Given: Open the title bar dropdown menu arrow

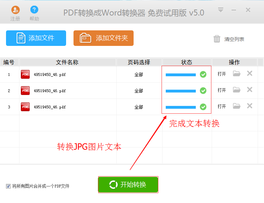Looking at the screenshot, I should pos(221,10).
